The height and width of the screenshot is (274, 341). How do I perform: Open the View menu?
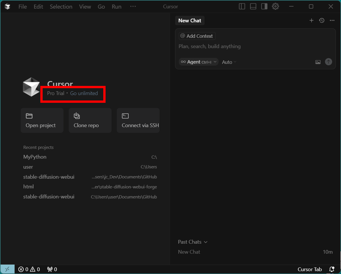pos(85,7)
